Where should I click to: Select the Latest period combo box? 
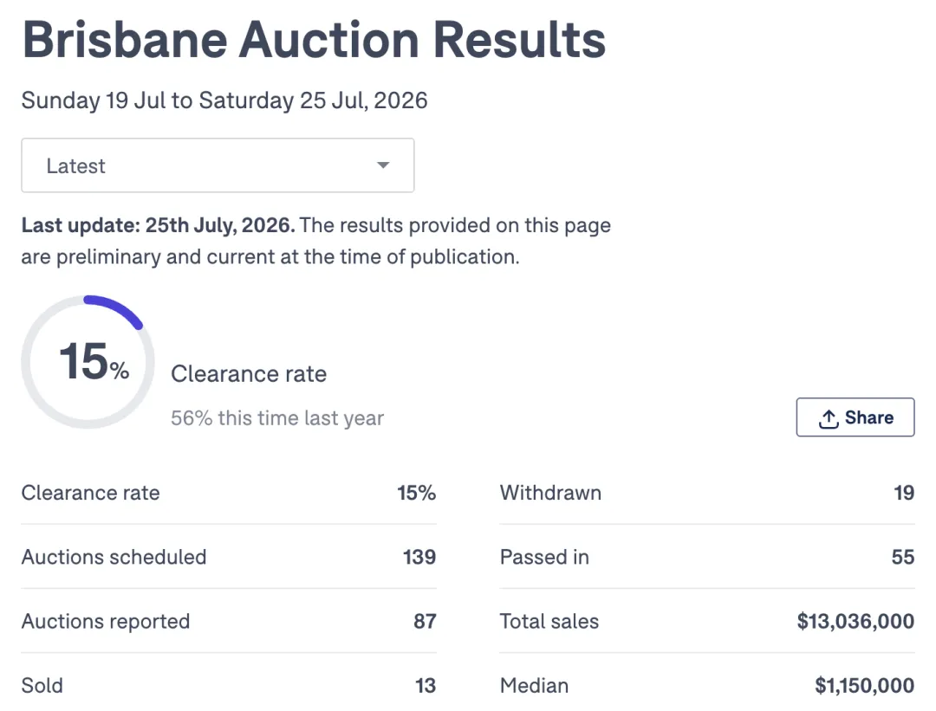(218, 165)
